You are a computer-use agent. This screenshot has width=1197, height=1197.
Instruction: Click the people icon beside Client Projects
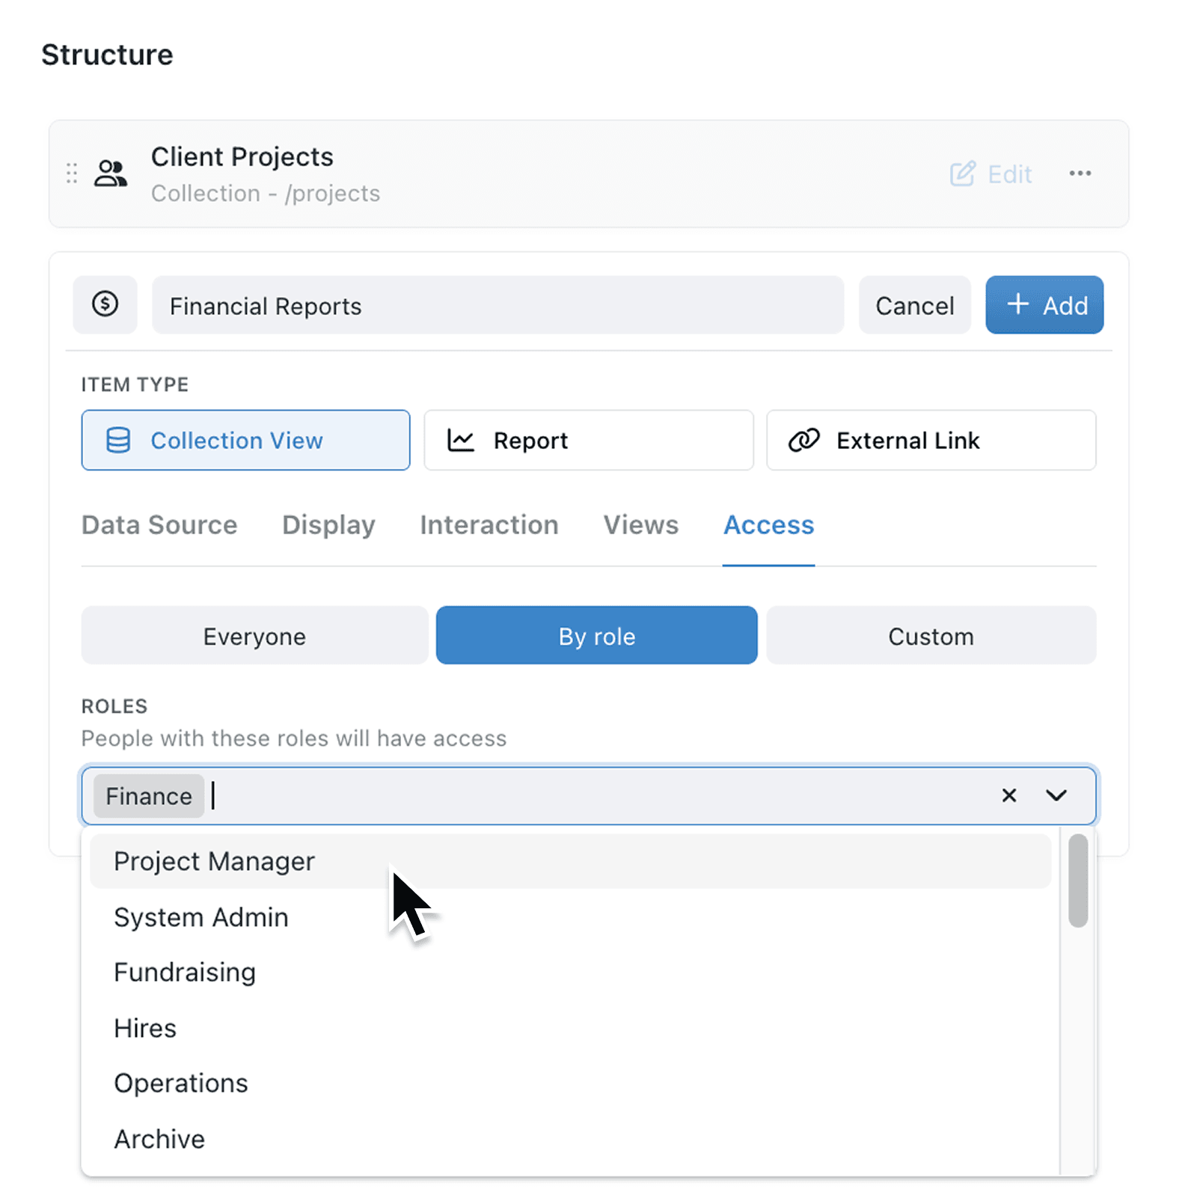pos(110,174)
